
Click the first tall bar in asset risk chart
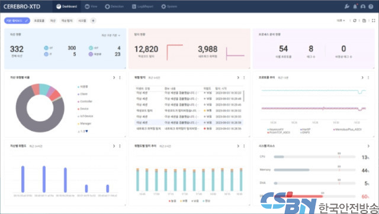point(23,179)
